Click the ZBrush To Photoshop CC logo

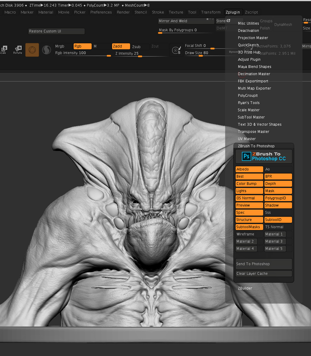click(x=264, y=156)
